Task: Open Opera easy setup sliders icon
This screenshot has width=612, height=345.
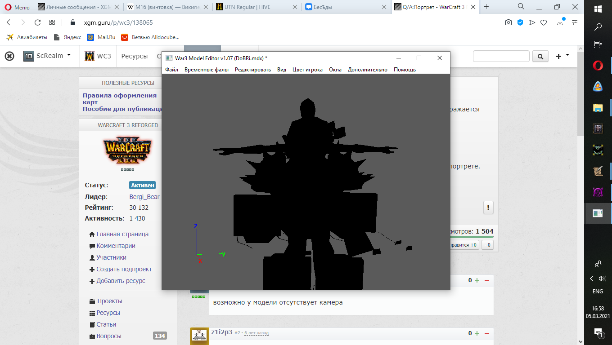Action: [x=575, y=22]
